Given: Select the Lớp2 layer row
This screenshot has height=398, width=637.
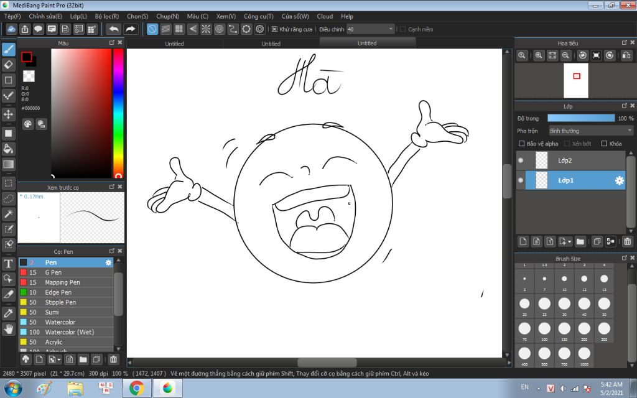Looking at the screenshot, I should [571, 160].
